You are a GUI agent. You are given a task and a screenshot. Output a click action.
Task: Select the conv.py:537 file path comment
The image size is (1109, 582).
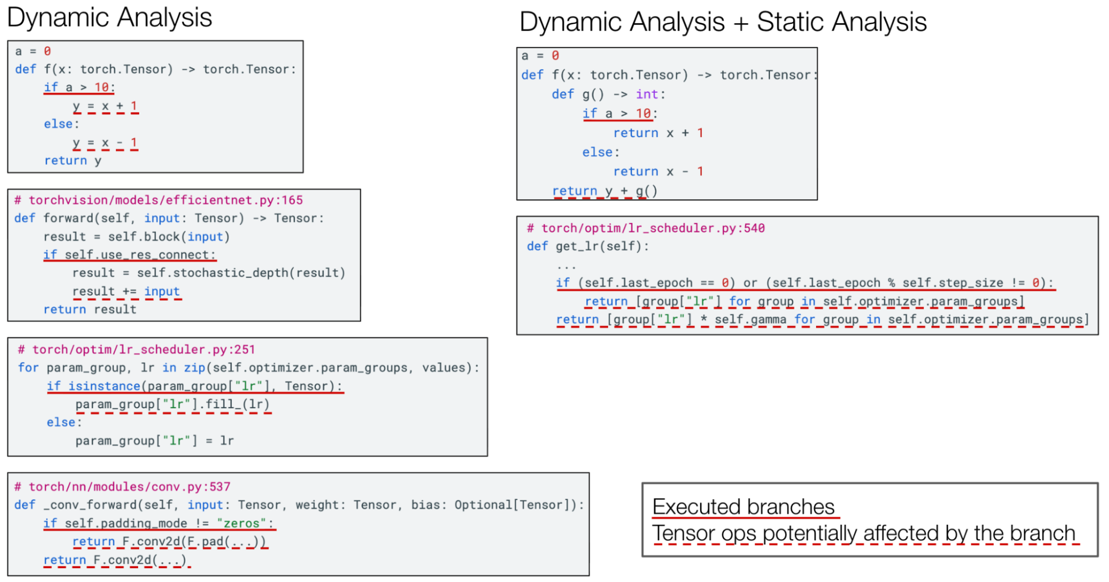pyautogui.click(x=122, y=487)
